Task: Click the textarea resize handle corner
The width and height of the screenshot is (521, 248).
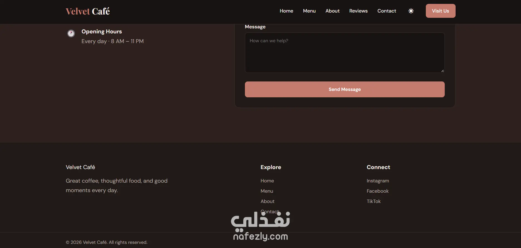Action: click(443, 71)
